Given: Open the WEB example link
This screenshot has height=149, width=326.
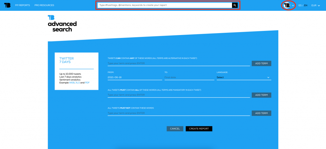Looking at the screenshot, I should [72, 83].
